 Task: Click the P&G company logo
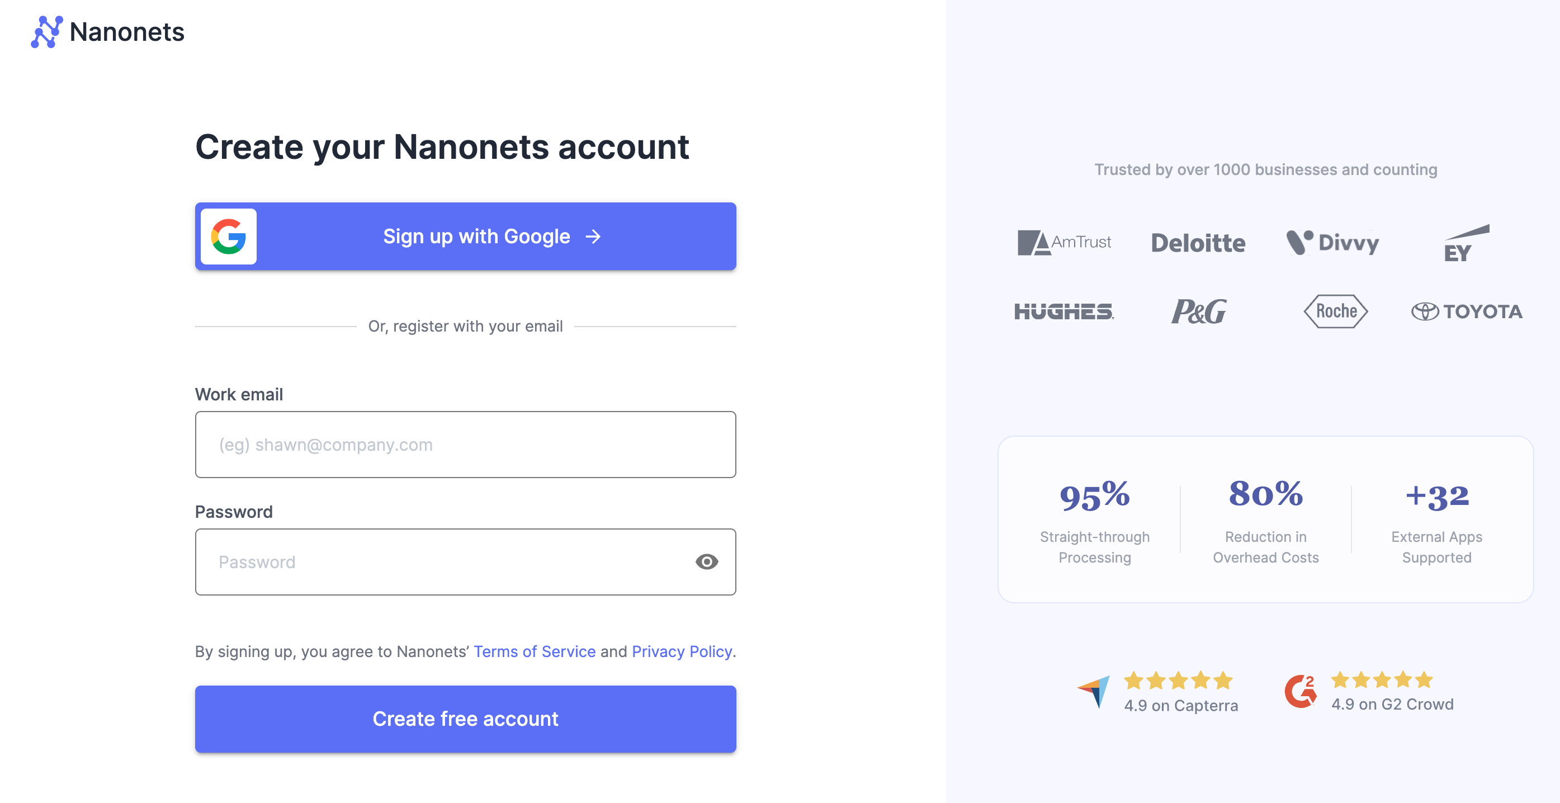pos(1198,311)
